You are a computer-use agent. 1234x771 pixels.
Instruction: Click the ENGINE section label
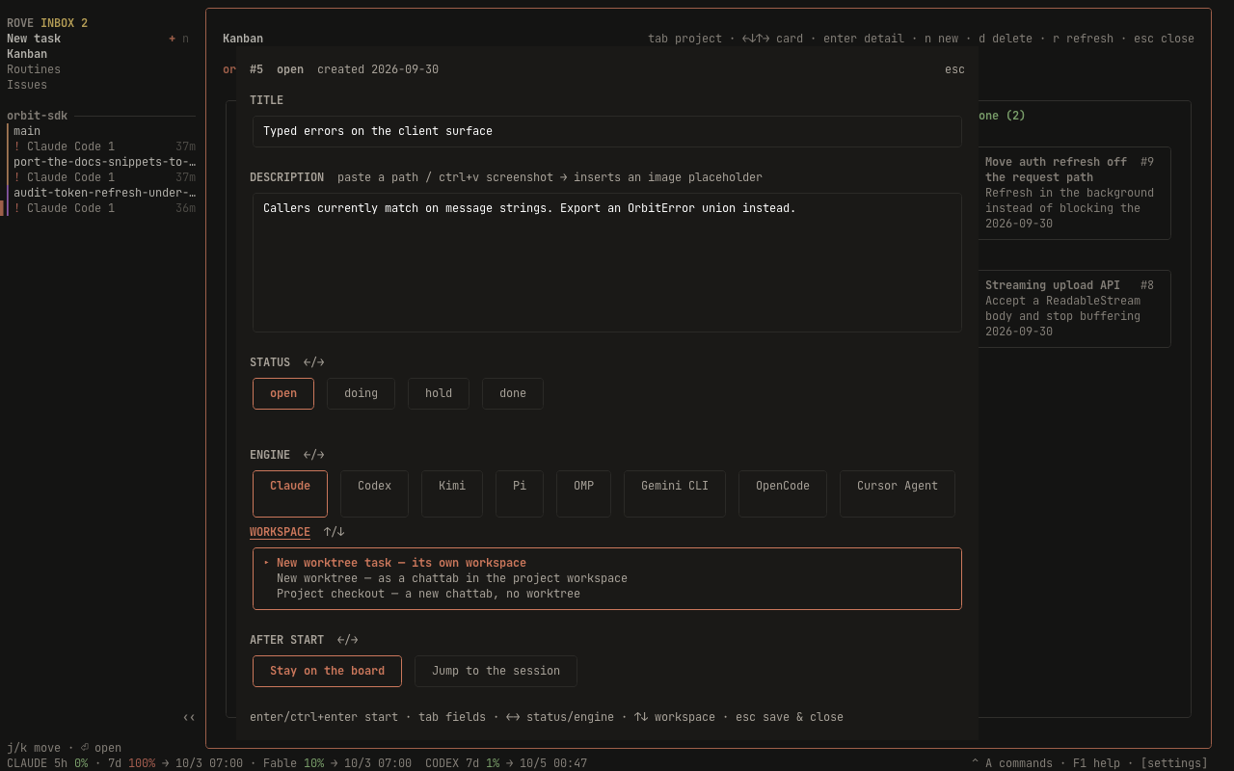[x=270, y=455]
